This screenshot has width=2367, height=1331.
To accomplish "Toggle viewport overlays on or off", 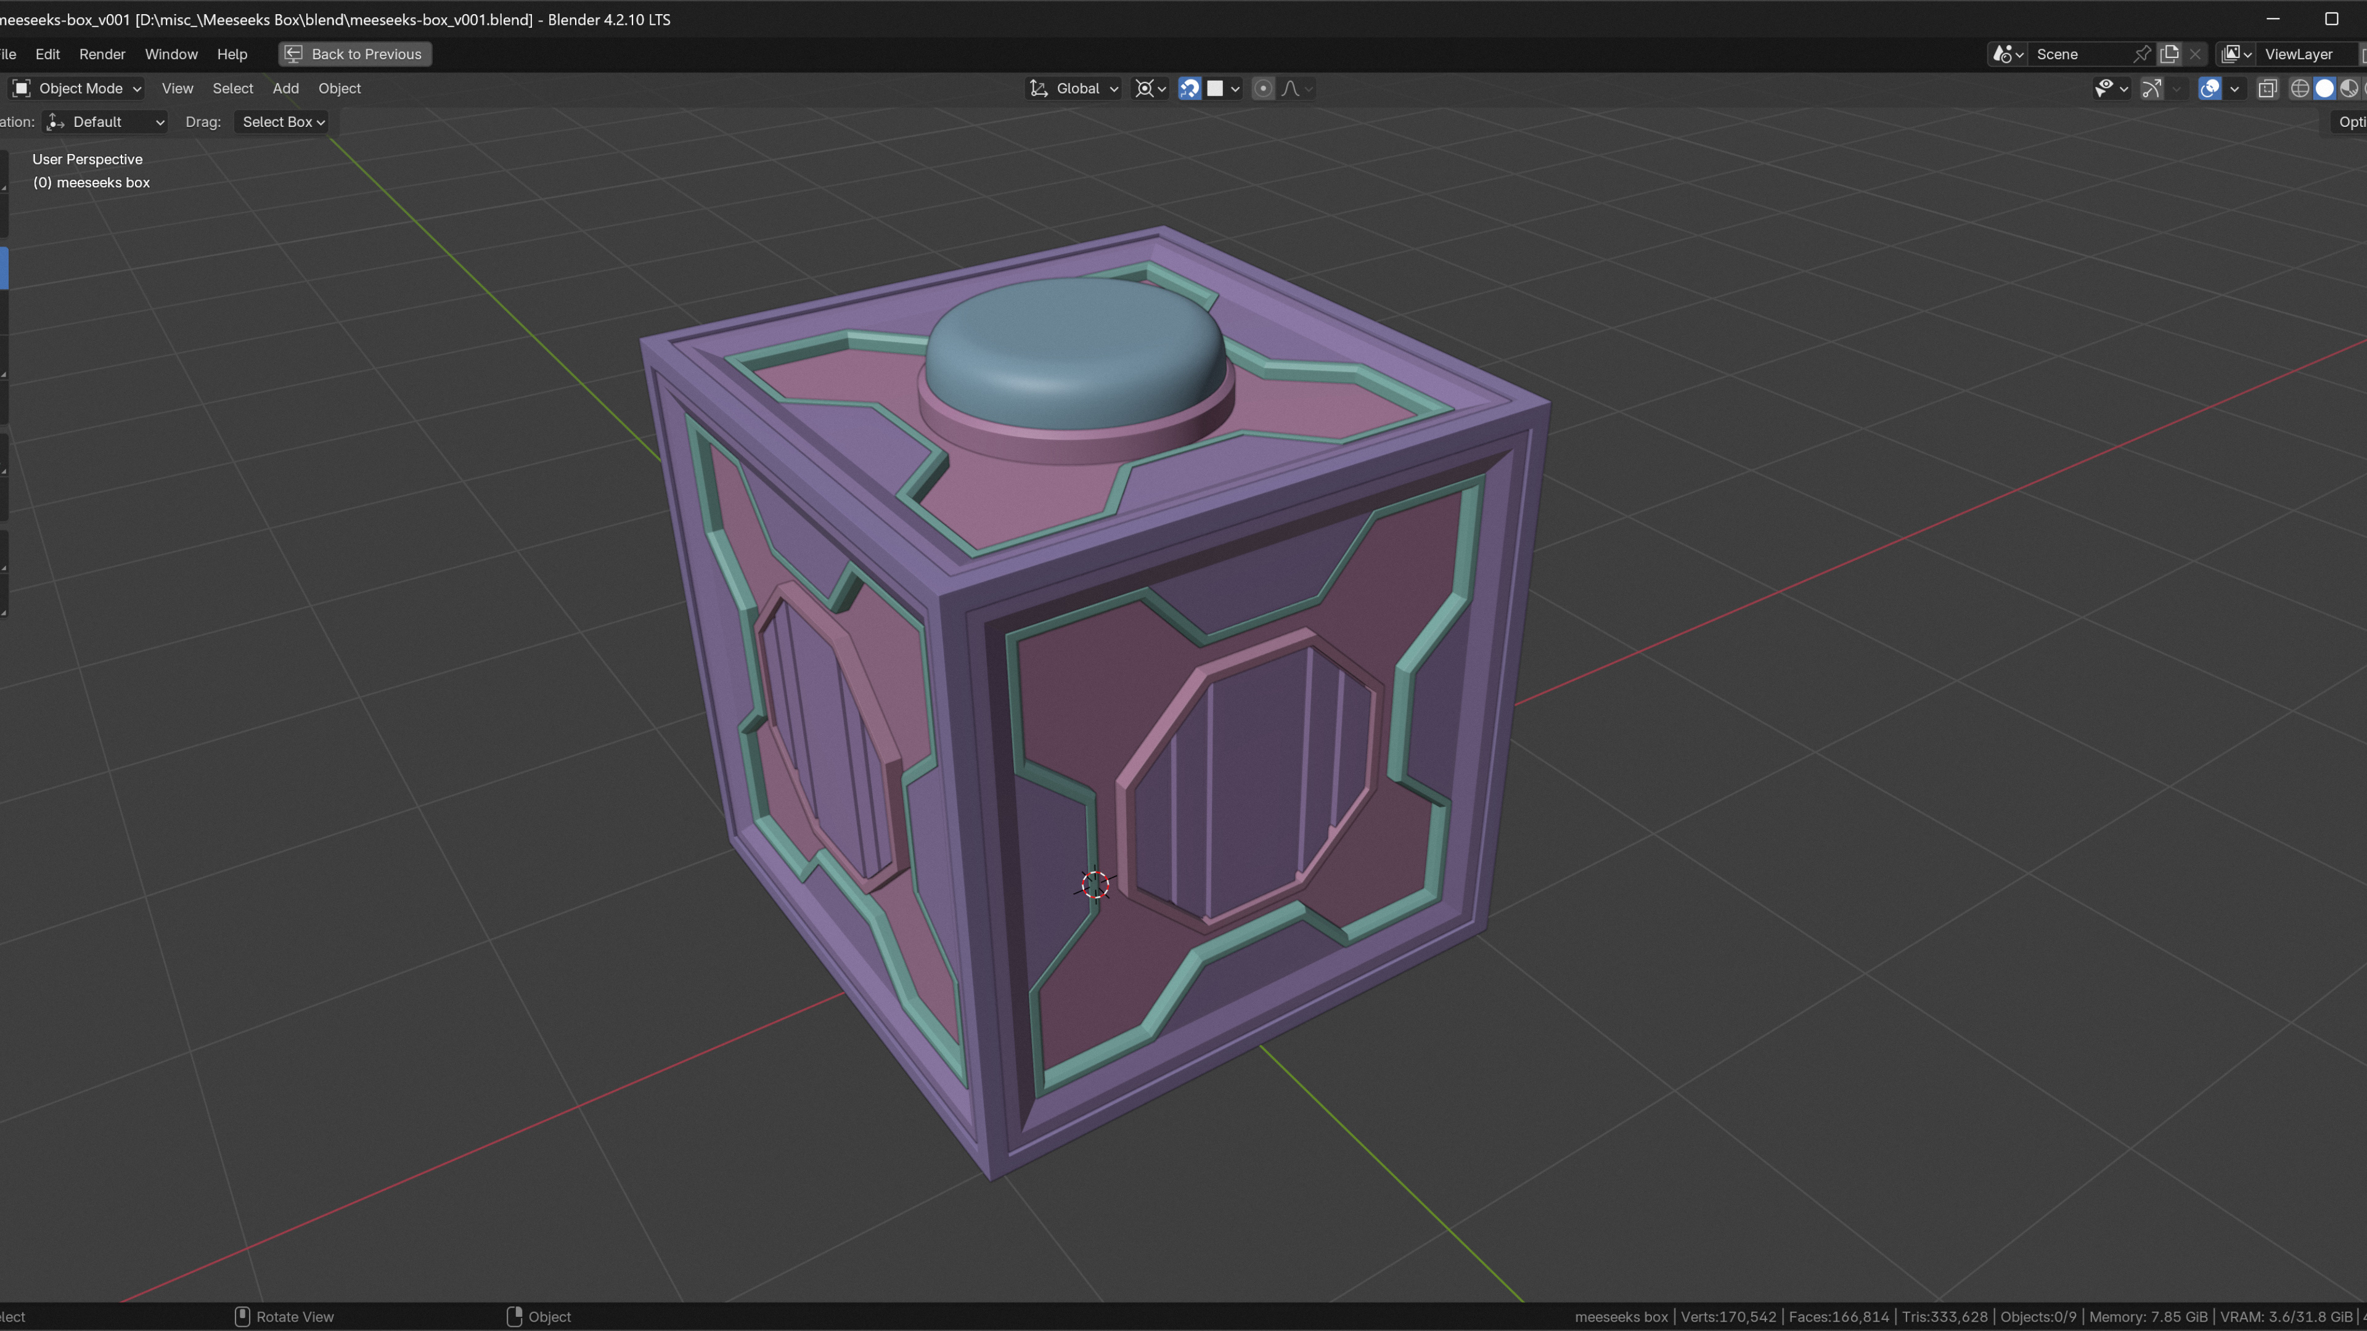I will click(x=2210, y=88).
